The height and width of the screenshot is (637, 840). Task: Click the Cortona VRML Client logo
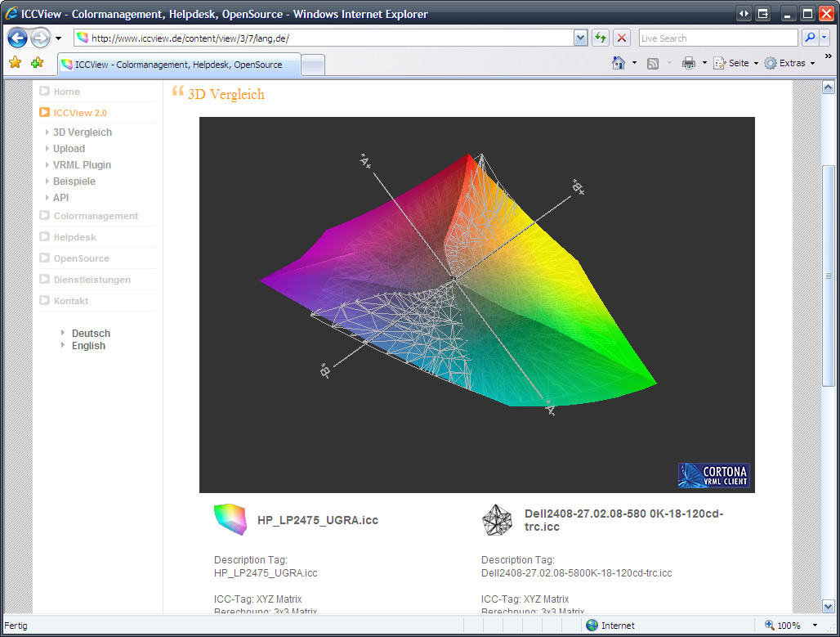pyautogui.click(x=713, y=475)
